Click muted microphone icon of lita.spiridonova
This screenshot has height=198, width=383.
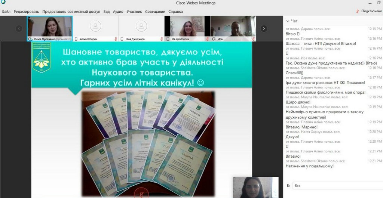[207, 39]
